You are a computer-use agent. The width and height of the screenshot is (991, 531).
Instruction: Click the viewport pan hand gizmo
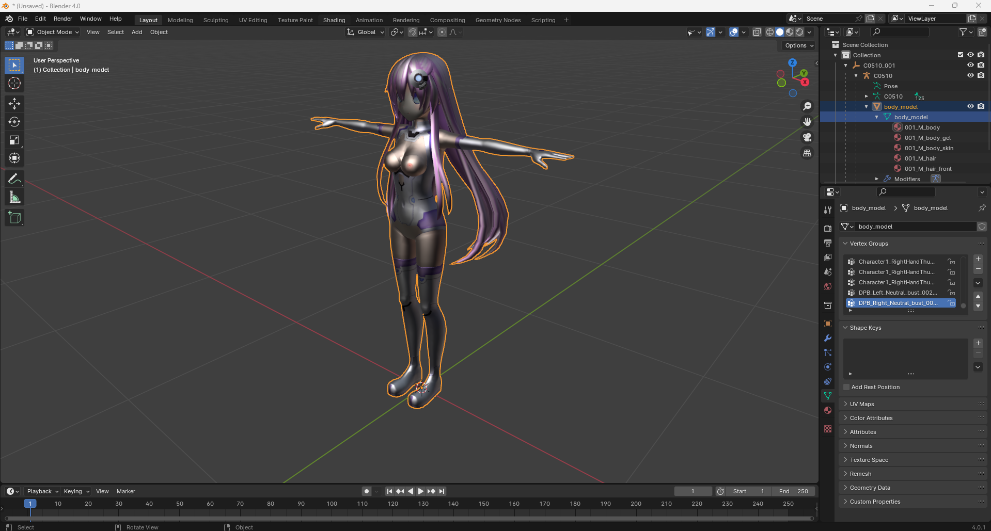coord(807,122)
